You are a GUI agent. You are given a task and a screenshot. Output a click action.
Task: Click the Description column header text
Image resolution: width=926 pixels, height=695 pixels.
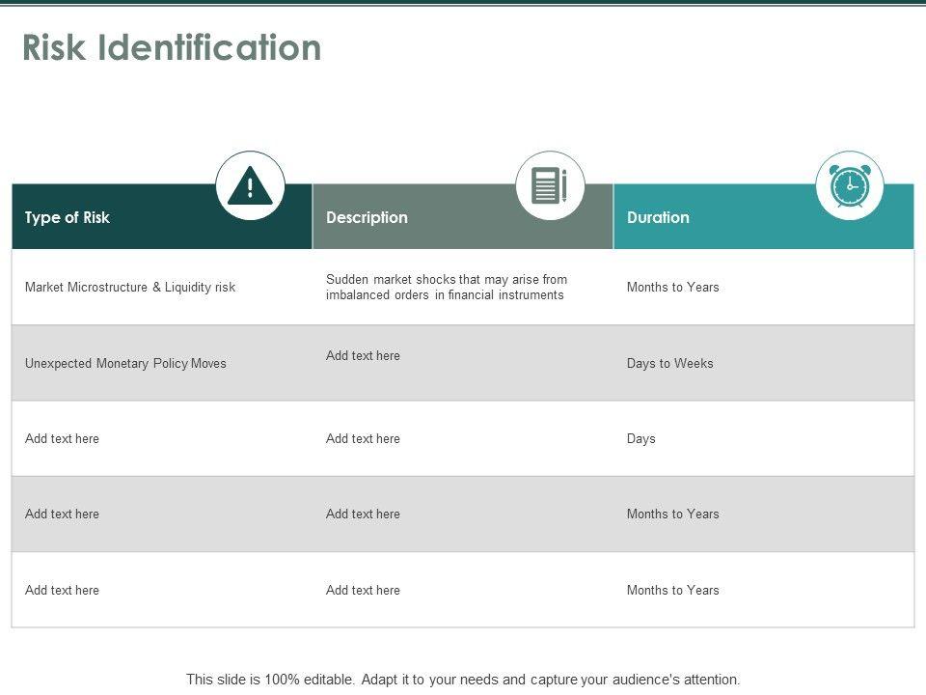367,217
